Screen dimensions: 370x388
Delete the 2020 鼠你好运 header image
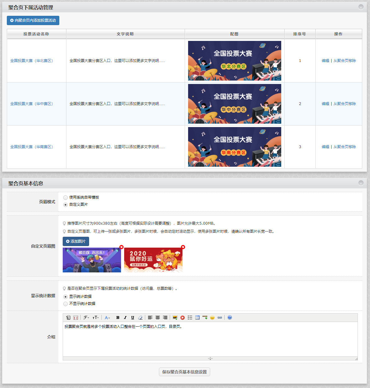[183, 247]
